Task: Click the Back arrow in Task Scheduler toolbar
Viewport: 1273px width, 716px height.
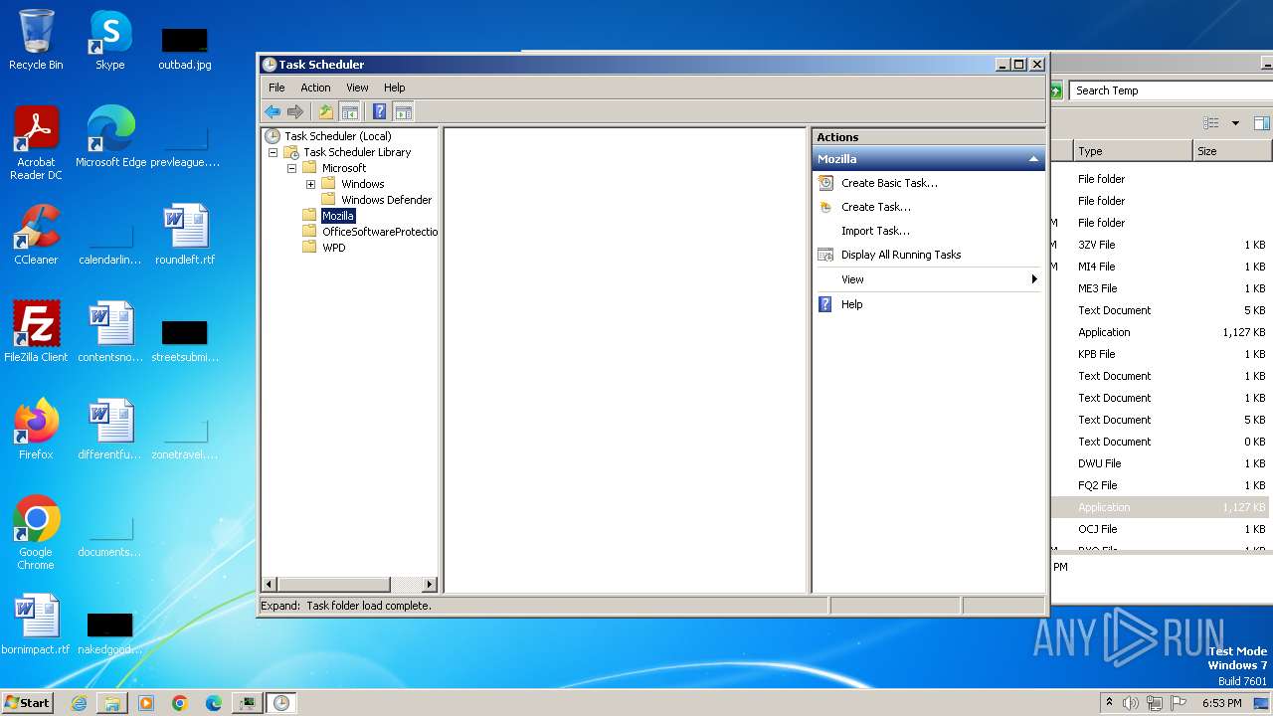Action: (x=272, y=111)
